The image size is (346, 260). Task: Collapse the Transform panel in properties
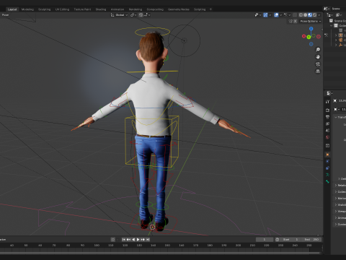(336, 117)
